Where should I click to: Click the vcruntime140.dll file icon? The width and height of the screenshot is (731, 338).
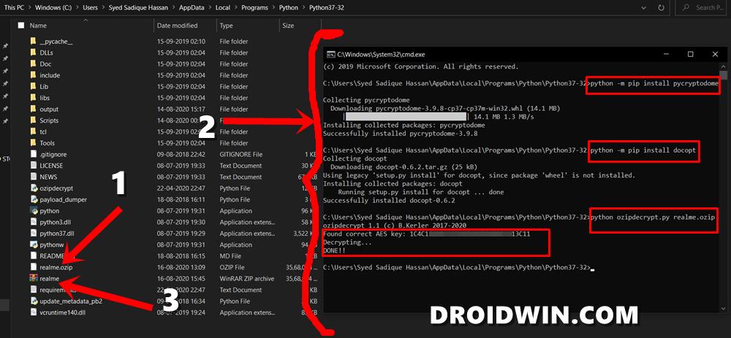(33, 312)
